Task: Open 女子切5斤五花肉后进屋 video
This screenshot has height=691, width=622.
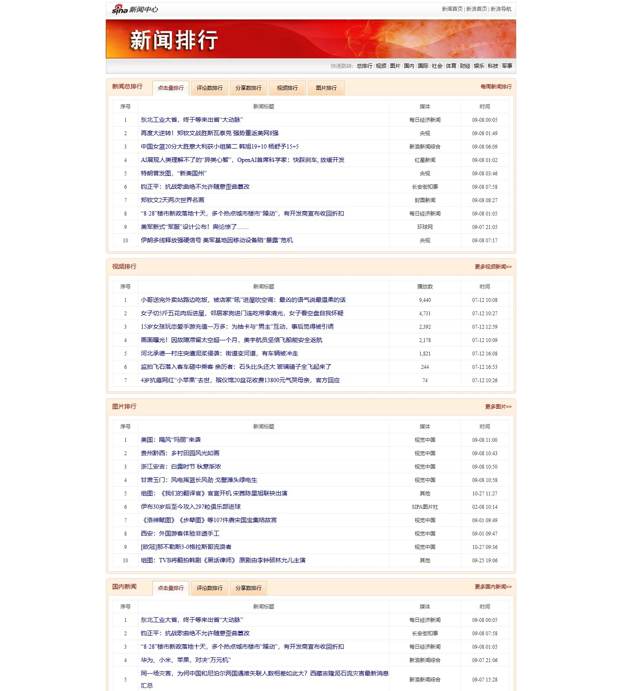Action: 242,313
